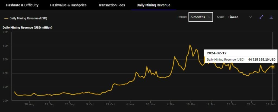
Task: Click the Scale label text
Action: 220,17
